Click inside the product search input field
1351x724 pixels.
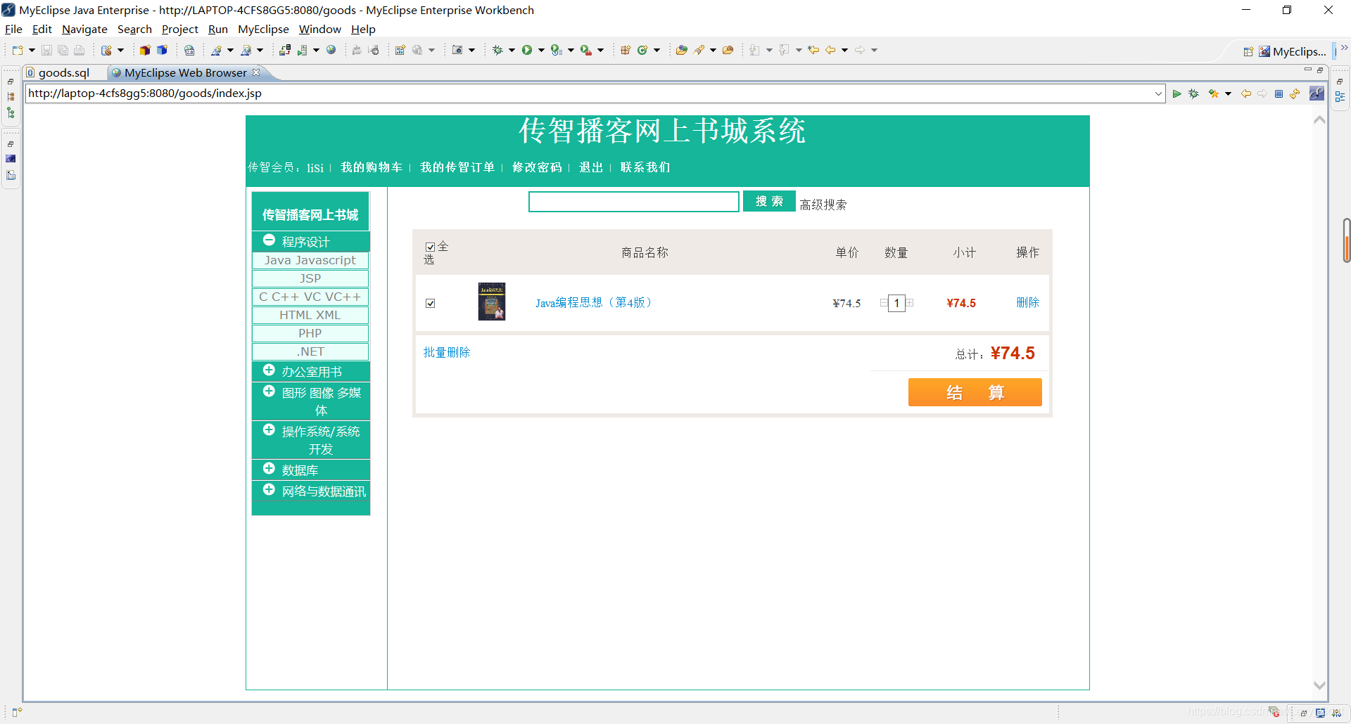pos(633,202)
